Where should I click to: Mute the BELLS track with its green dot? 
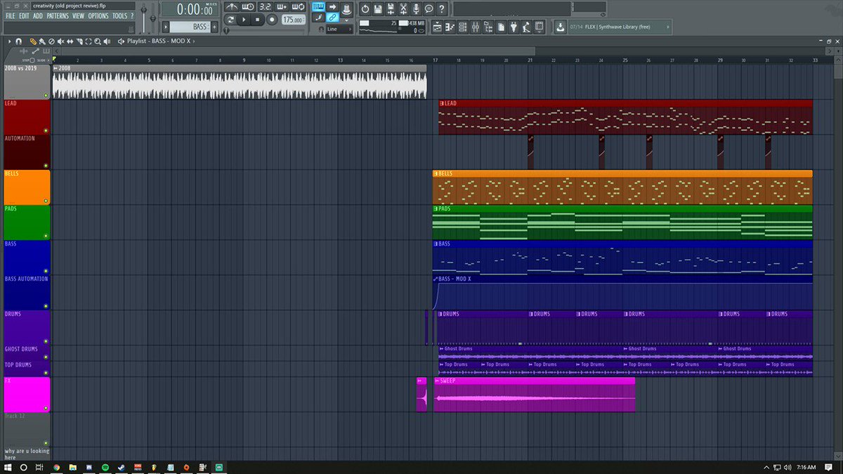pos(46,201)
